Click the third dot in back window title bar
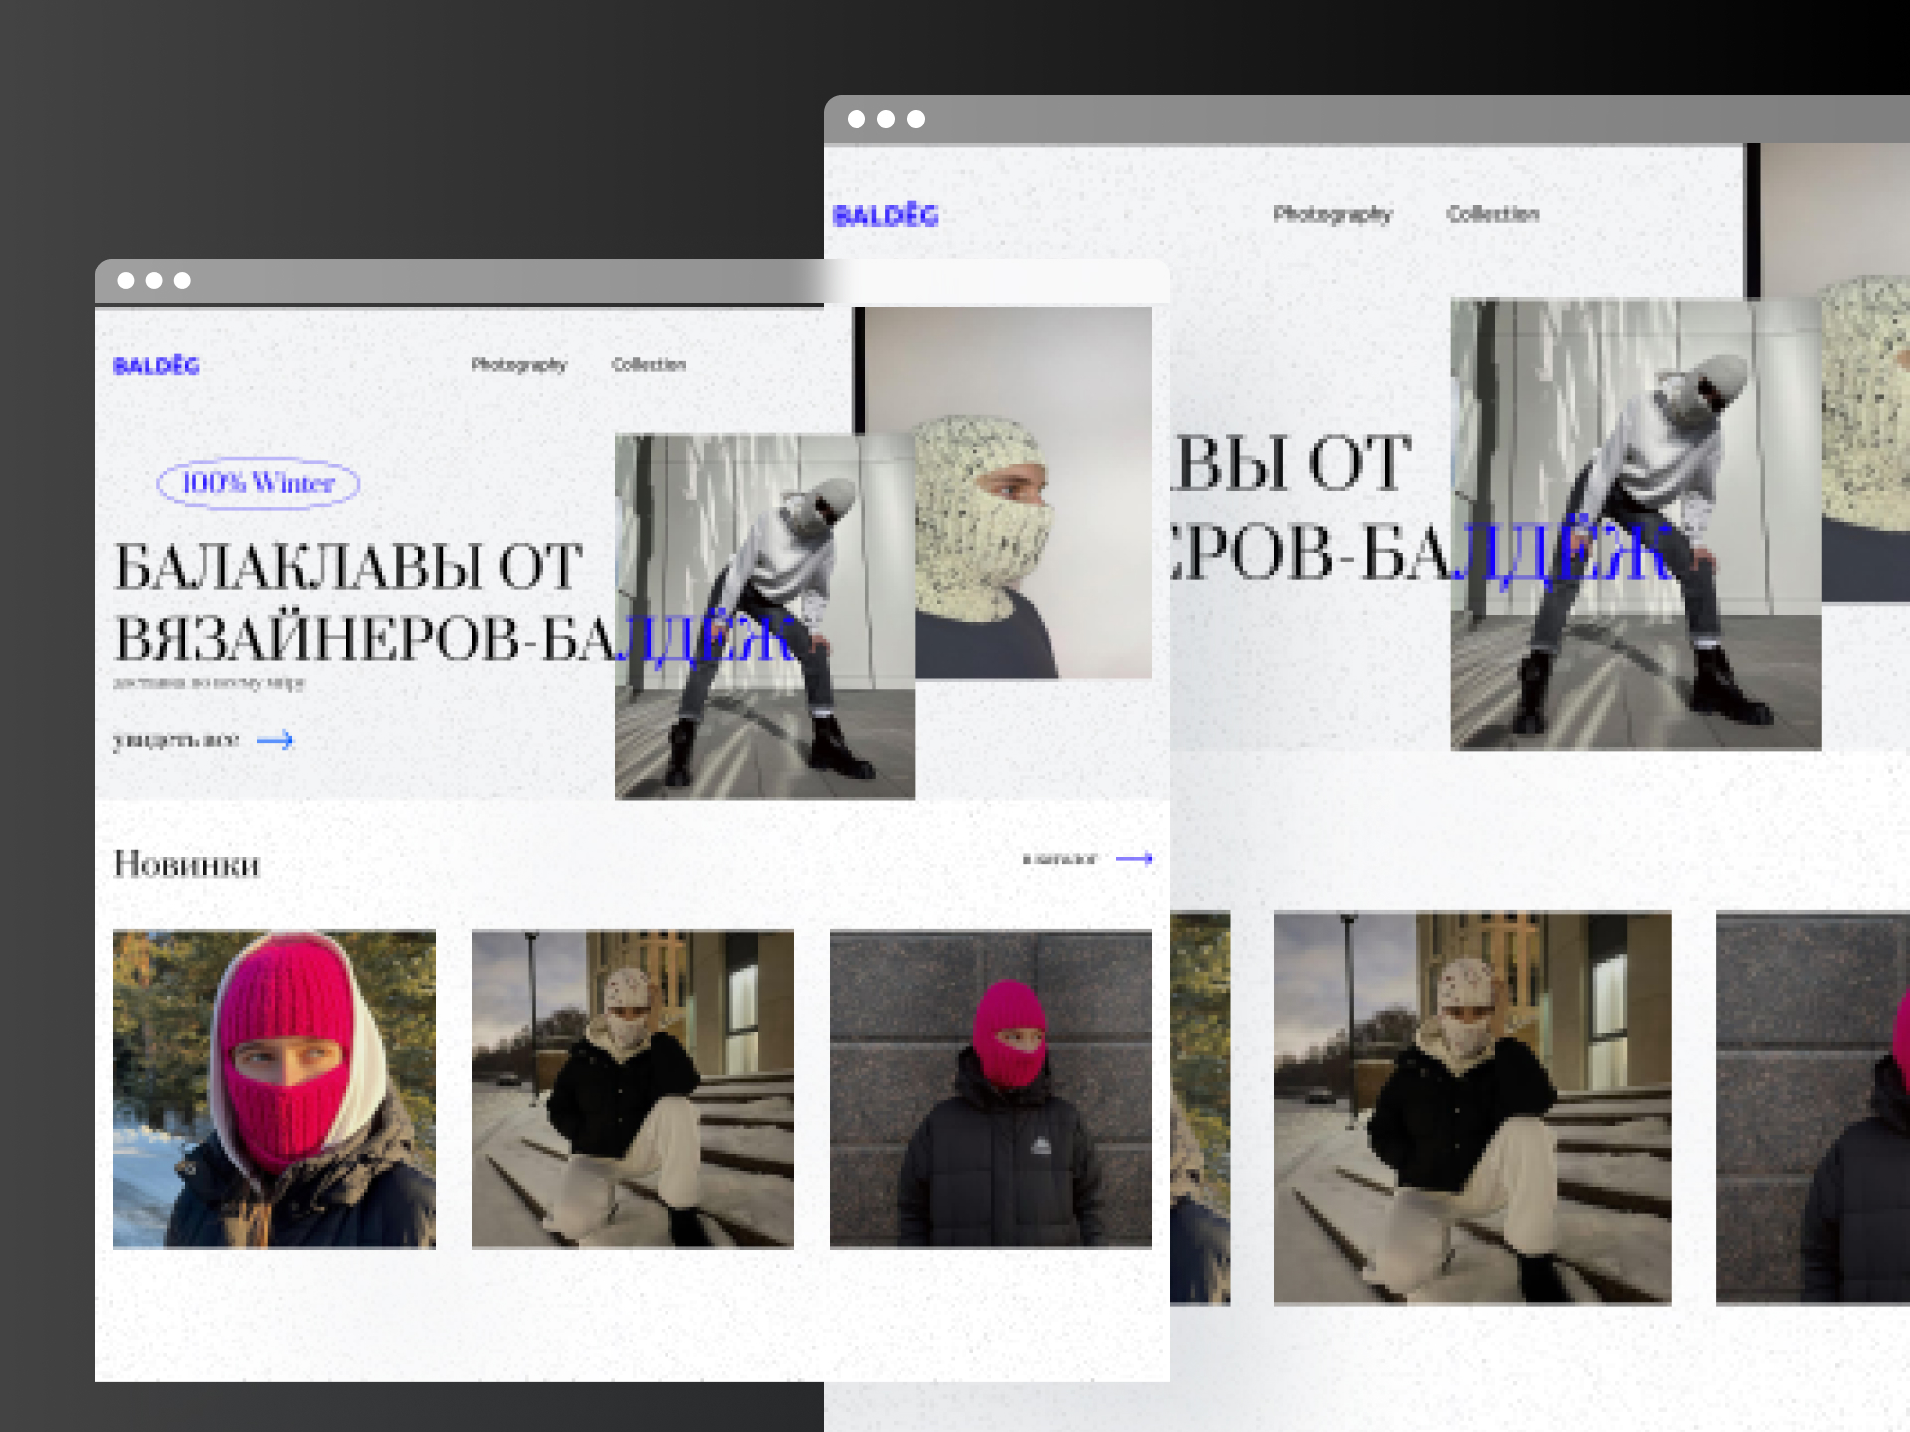Screen dimensions: 1910x1432 [x=916, y=120]
